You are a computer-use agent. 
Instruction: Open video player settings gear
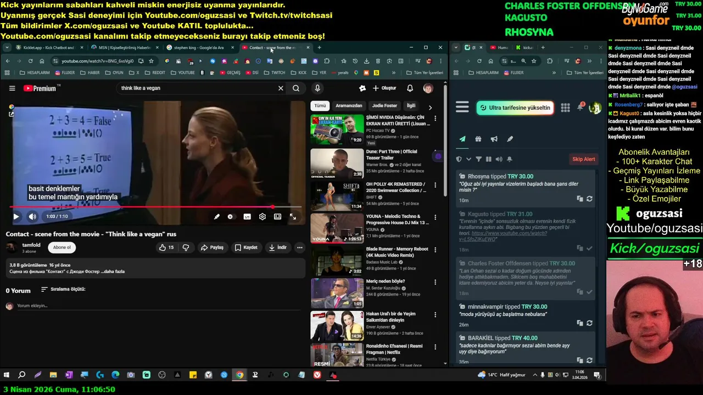click(263, 217)
